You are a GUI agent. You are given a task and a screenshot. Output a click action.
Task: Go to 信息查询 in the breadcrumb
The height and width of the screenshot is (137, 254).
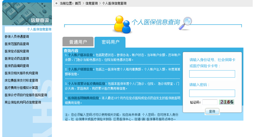91,3
